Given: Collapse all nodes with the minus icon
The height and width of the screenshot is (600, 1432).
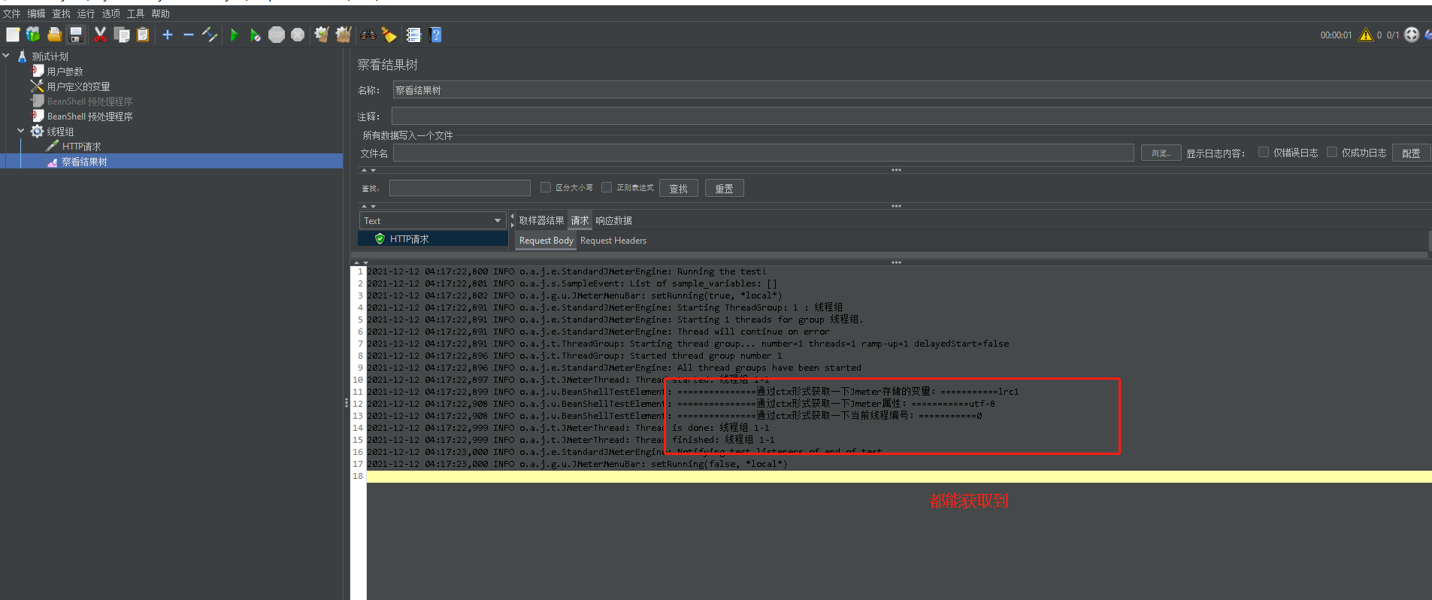Looking at the screenshot, I should pyautogui.click(x=189, y=35).
